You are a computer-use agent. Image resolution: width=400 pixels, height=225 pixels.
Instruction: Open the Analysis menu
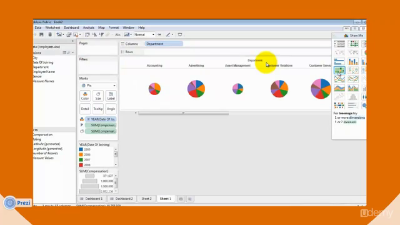tap(89, 27)
